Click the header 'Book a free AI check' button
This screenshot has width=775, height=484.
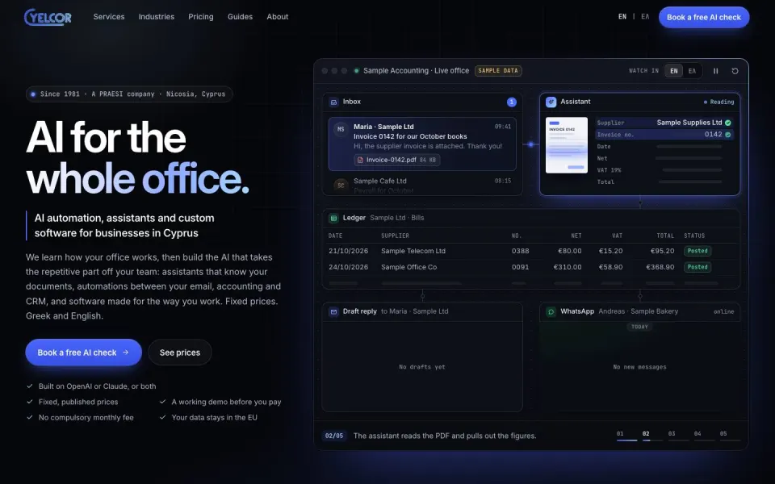click(704, 17)
